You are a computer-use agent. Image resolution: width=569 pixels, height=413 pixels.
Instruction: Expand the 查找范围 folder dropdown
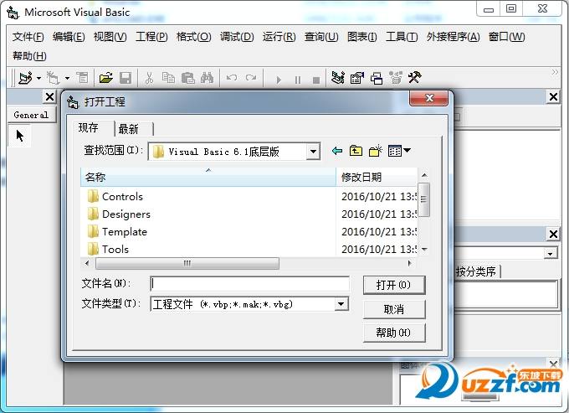[313, 152]
